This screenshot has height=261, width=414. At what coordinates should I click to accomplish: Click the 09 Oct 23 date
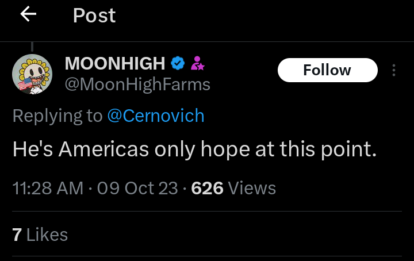pos(138,188)
